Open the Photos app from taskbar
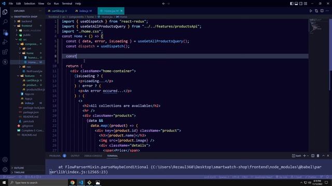332x186 pixels. click(x=98, y=182)
